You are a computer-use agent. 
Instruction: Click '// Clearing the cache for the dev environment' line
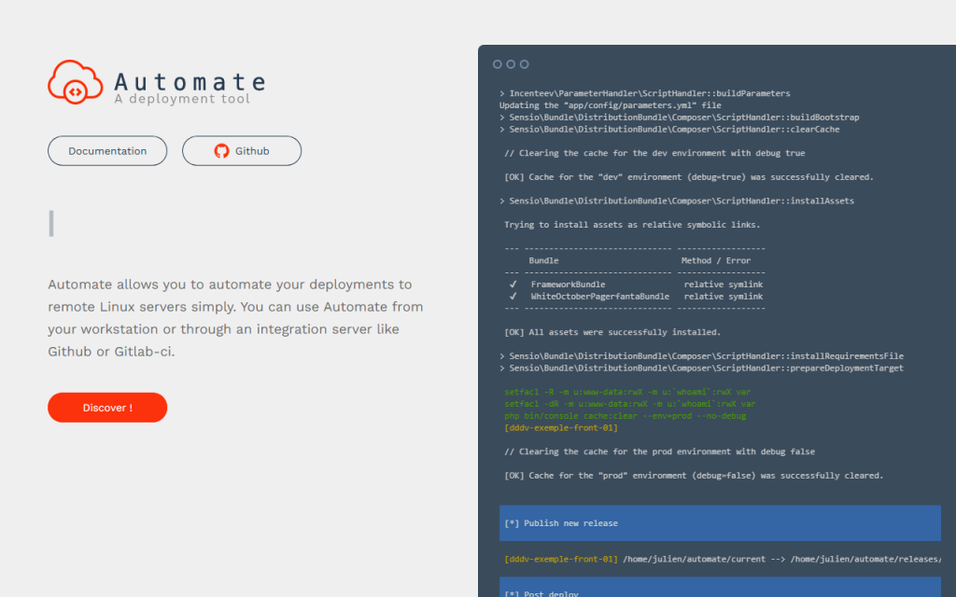point(654,154)
